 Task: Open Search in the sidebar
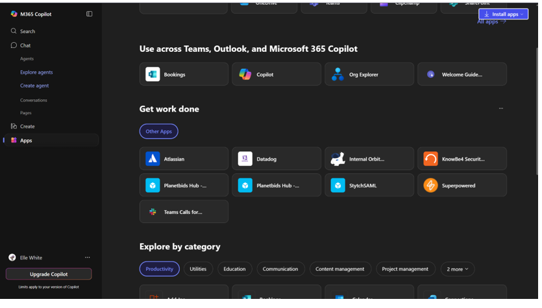pos(27,31)
